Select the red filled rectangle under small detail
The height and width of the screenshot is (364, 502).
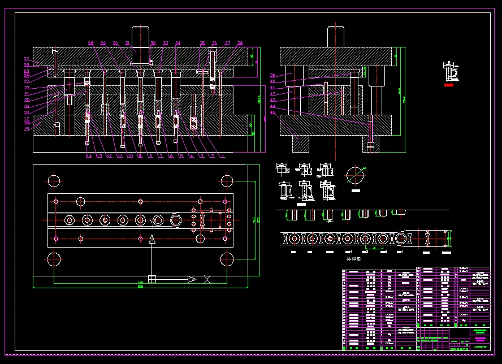point(449,85)
